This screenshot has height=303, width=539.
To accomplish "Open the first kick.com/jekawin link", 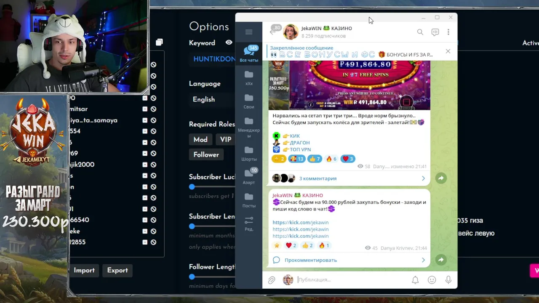I will coord(300,222).
